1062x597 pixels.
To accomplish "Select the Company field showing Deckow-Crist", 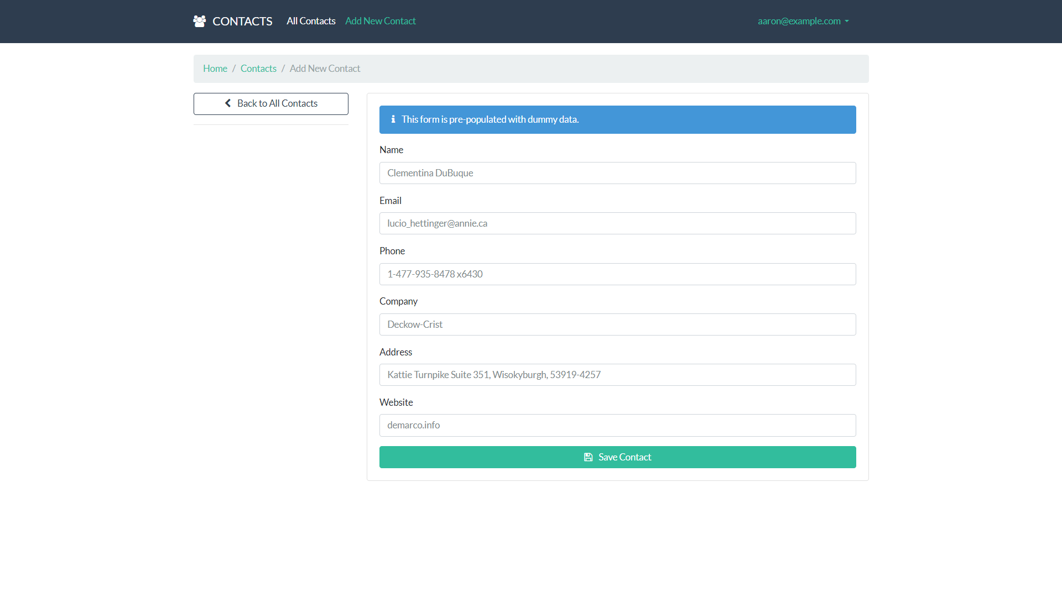I will (x=617, y=324).
